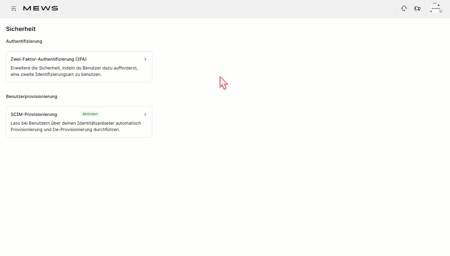Open the user profile avatar
The width and height of the screenshot is (450, 256).
(435, 8)
